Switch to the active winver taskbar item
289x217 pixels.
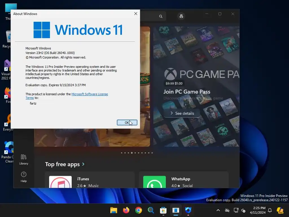[x=176, y=210]
